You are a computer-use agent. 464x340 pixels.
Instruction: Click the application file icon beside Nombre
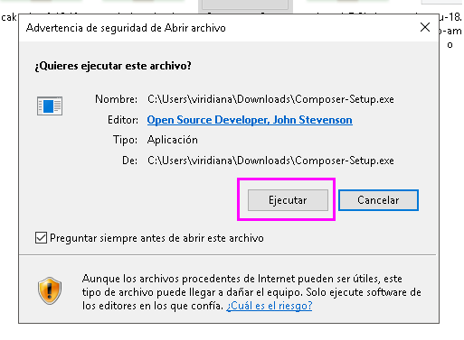50,106
